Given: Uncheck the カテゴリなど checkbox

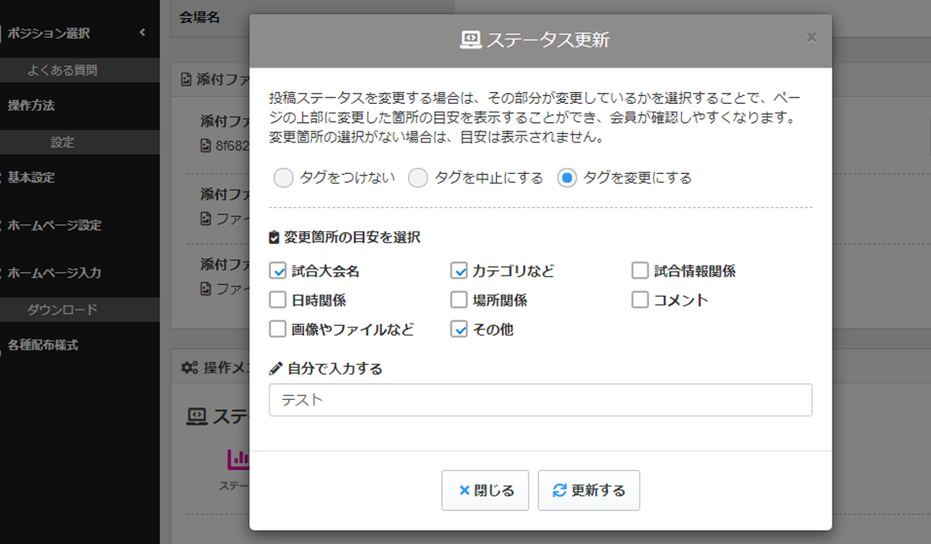Looking at the screenshot, I should [x=459, y=271].
